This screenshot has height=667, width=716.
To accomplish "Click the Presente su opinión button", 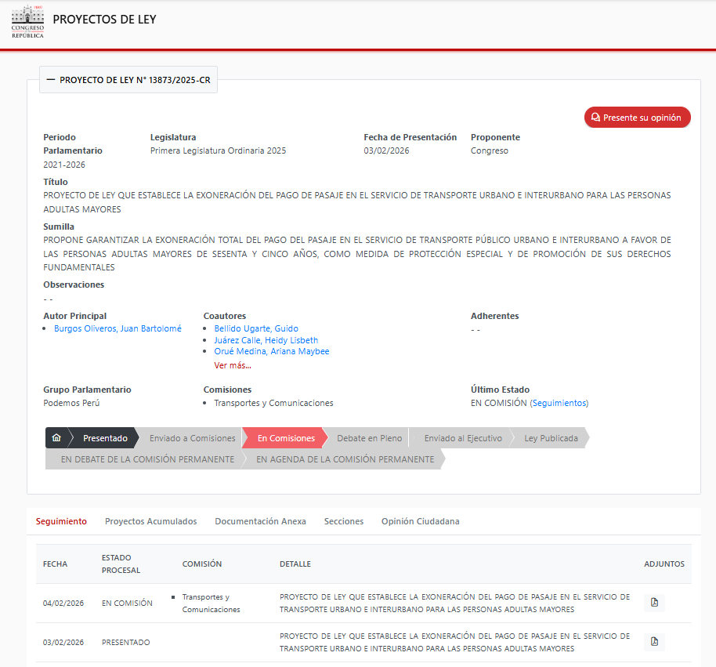I will click(x=637, y=118).
